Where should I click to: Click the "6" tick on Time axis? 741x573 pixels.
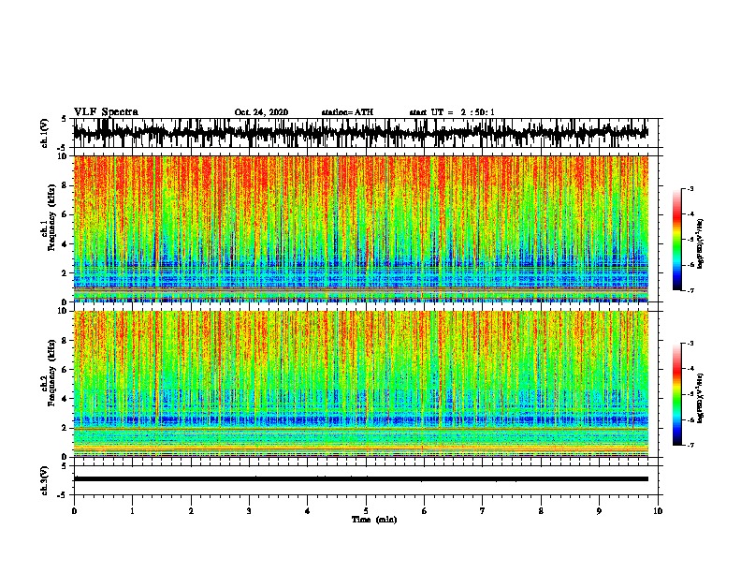(425, 511)
